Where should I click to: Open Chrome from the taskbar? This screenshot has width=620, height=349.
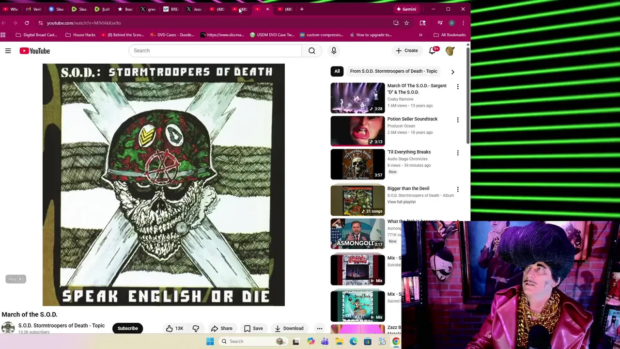396,341
